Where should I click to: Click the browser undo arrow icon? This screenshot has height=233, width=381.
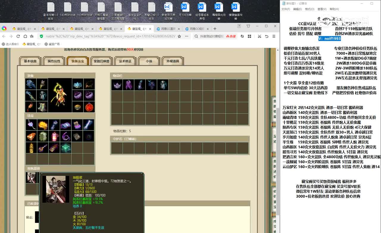coord(267,36)
